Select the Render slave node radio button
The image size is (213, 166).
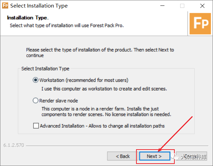pyautogui.click(x=36, y=101)
